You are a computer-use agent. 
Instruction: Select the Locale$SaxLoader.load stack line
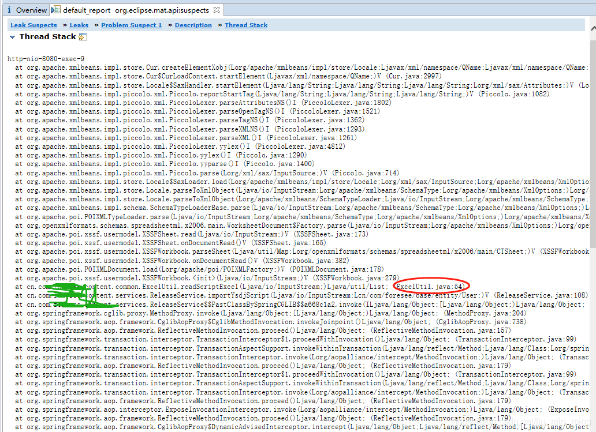pos(302,182)
